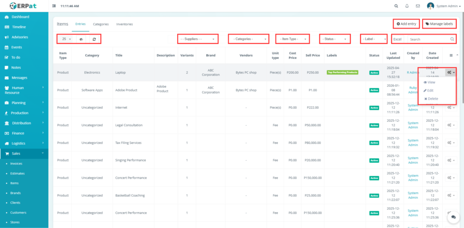Toggle column visibility with the eye button
Image resolution: width=464 pixels, height=228 pixels.
[81, 39]
